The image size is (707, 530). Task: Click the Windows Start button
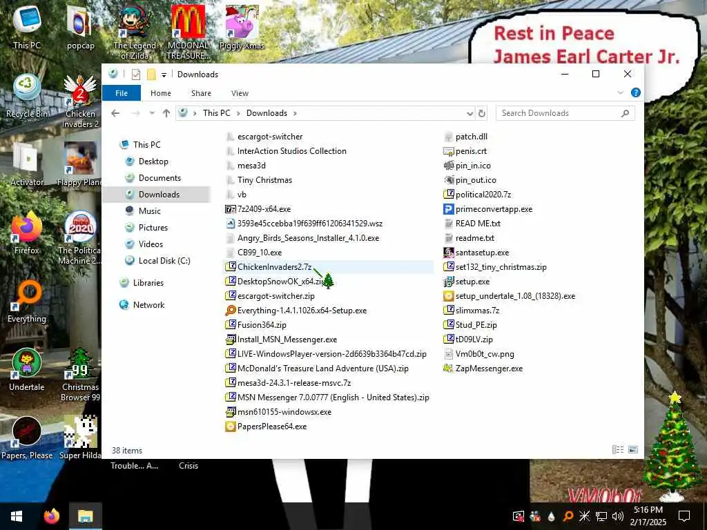tap(17, 516)
